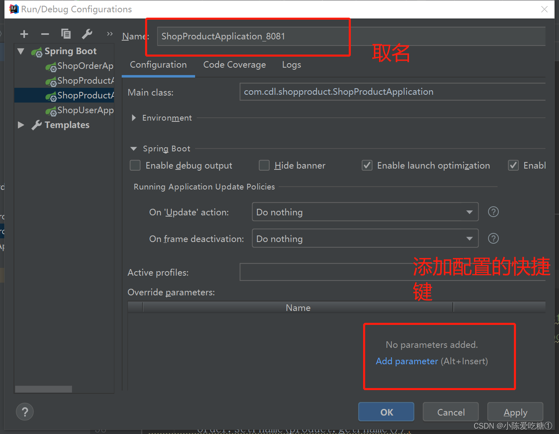Click the Apply button
Screen dimensions: 559x434
coord(515,412)
